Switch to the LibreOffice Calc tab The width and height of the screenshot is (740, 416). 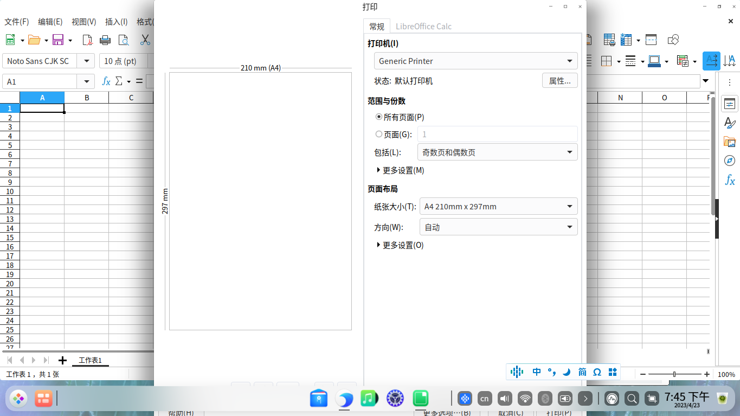[x=423, y=26]
